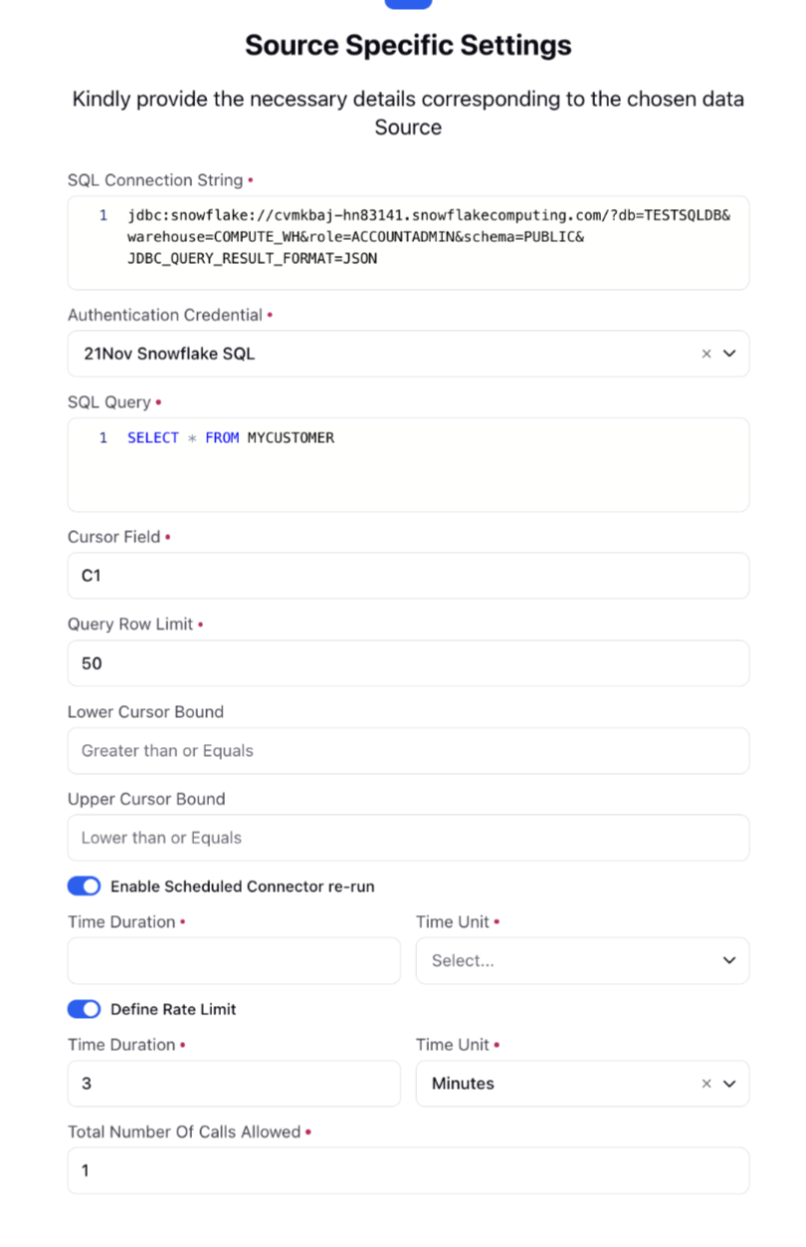Clear the 21Nov Snowflake SQL credential selection
The width and height of the screenshot is (806, 1247).
coord(706,354)
